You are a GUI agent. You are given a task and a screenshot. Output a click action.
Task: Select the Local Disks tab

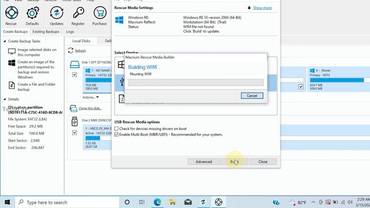click(81, 41)
